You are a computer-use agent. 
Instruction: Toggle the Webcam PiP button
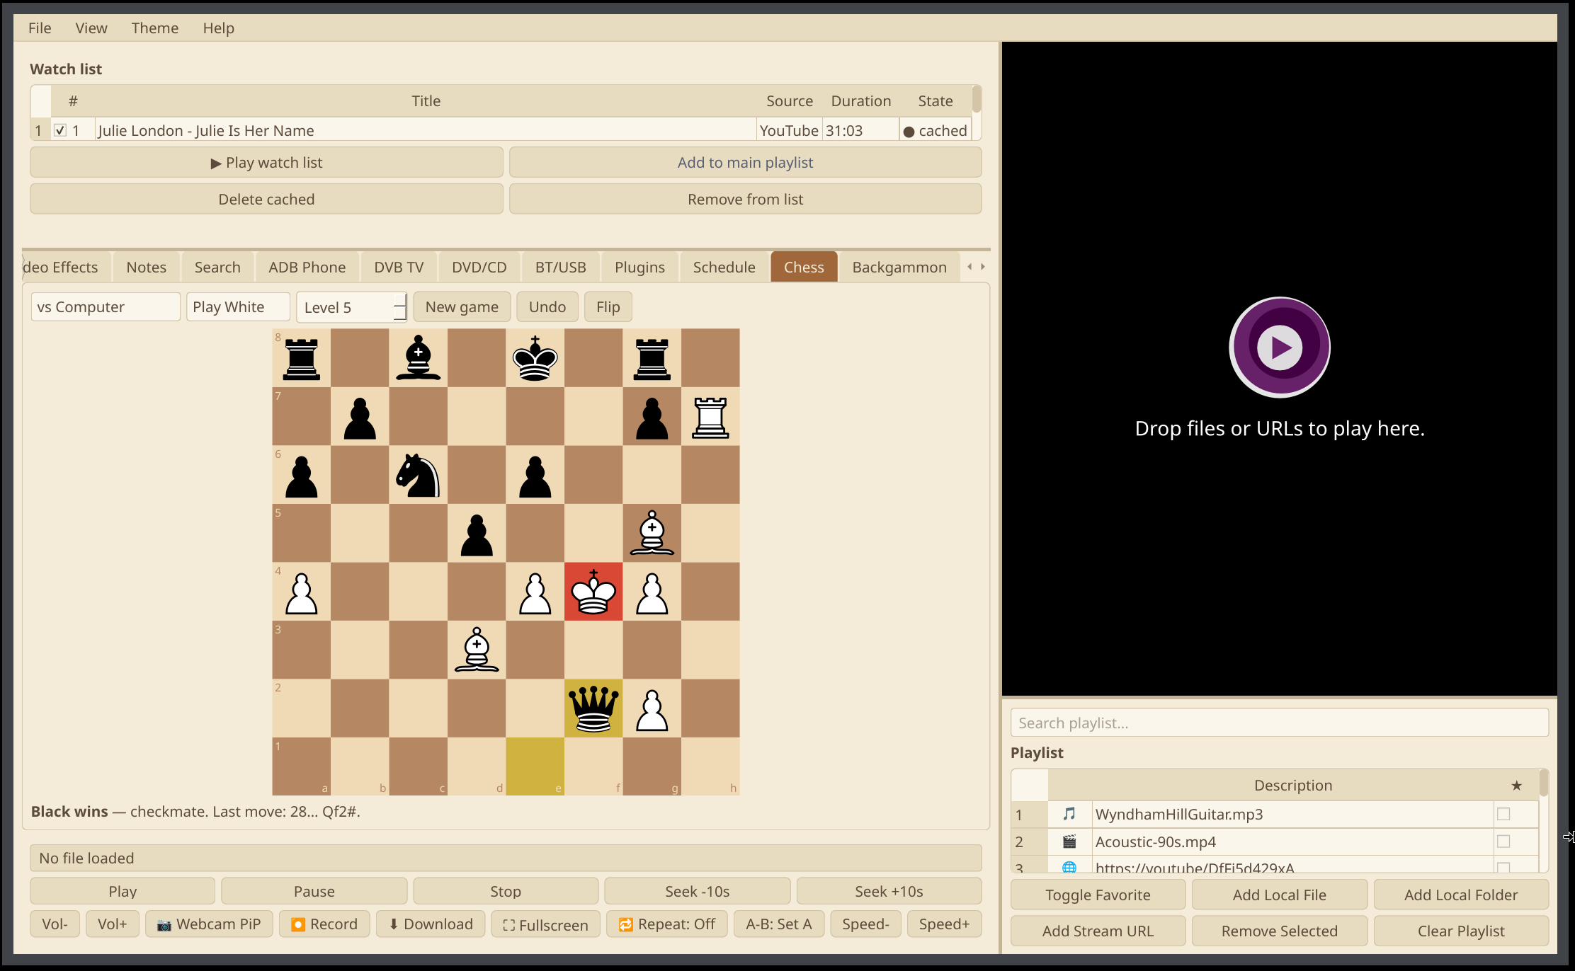coord(209,924)
